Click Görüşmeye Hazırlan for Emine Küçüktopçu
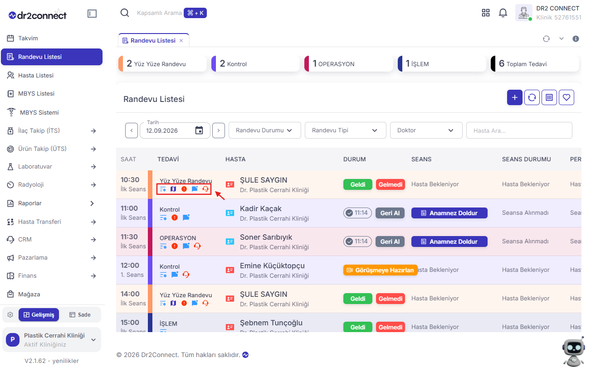Viewport: 591px width, 367px height. pos(381,270)
